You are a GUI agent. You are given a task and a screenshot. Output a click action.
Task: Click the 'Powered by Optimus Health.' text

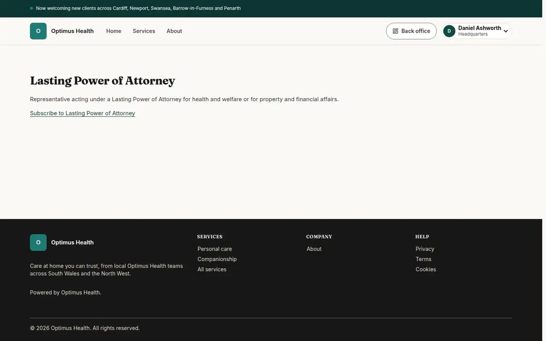[66, 292]
